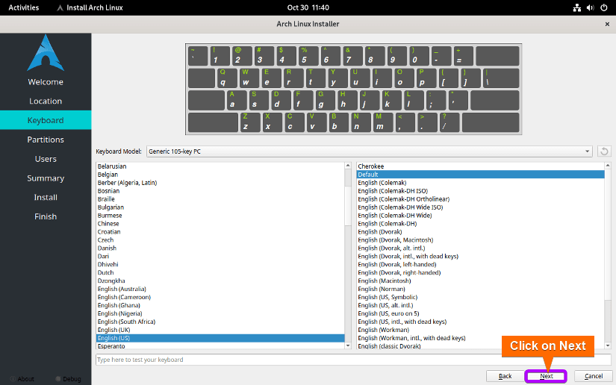Click the Debug button in sidebar
Viewport: 616px width, 385px height.
click(x=69, y=379)
